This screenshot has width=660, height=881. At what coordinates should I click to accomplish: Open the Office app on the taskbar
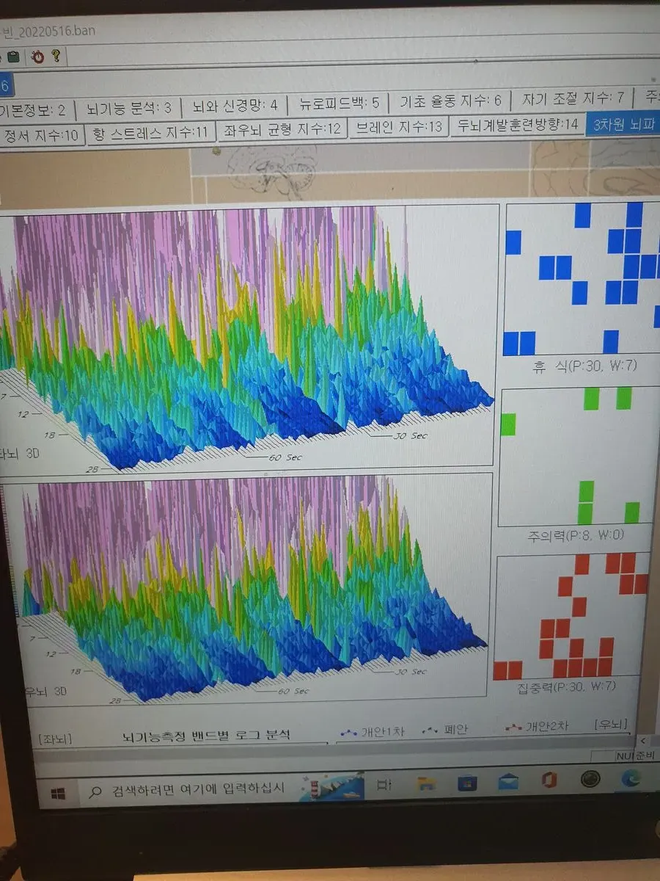[549, 780]
